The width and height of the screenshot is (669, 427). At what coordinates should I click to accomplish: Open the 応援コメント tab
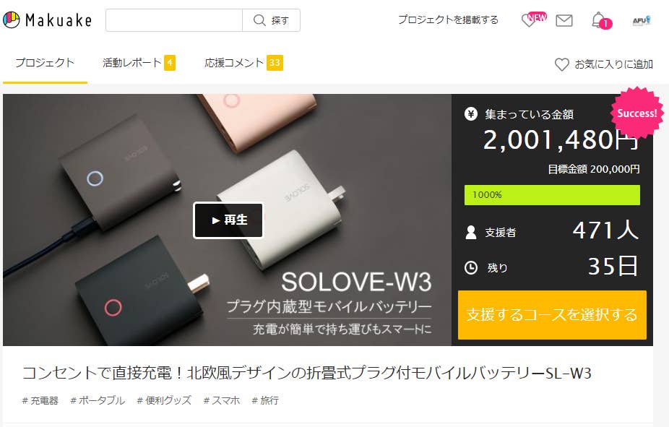(x=243, y=63)
